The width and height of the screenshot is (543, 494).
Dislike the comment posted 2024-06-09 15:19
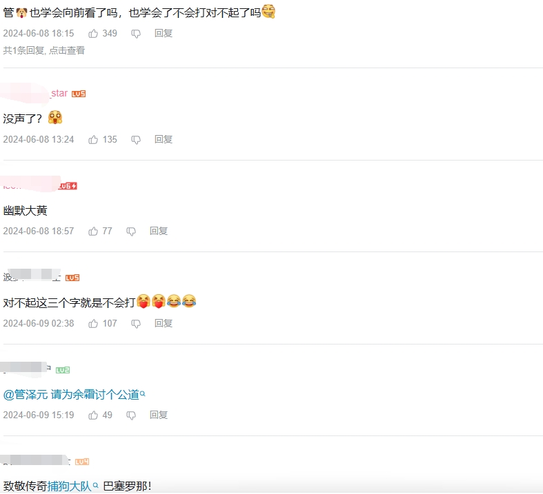coord(131,415)
